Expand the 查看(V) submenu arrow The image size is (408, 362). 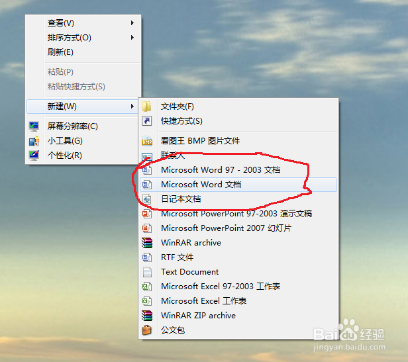(132, 23)
